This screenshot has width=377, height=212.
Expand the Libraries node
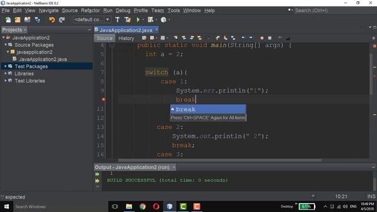tap(5, 74)
